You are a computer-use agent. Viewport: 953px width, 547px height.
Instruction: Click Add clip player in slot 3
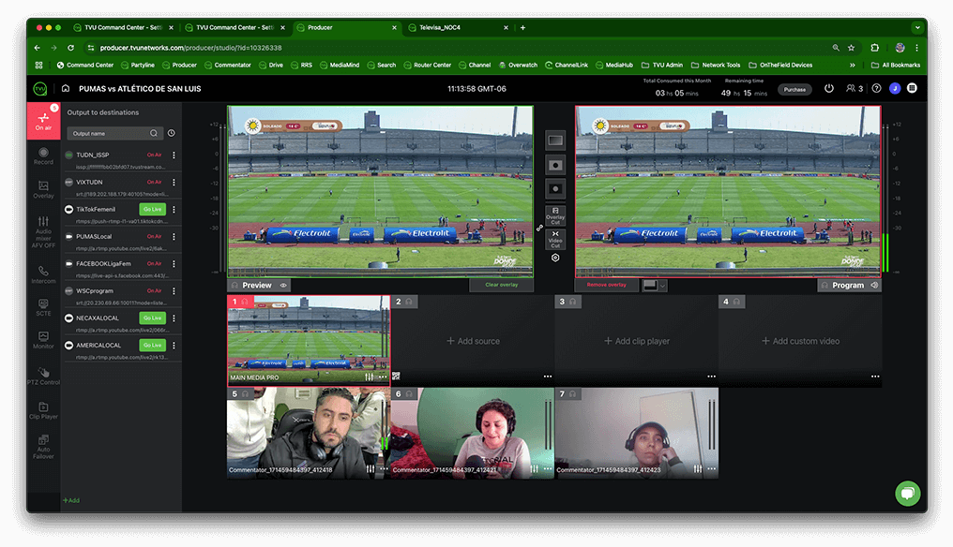pyautogui.click(x=636, y=341)
